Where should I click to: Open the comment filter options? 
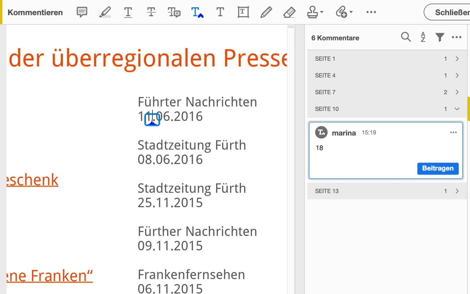point(439,37)
